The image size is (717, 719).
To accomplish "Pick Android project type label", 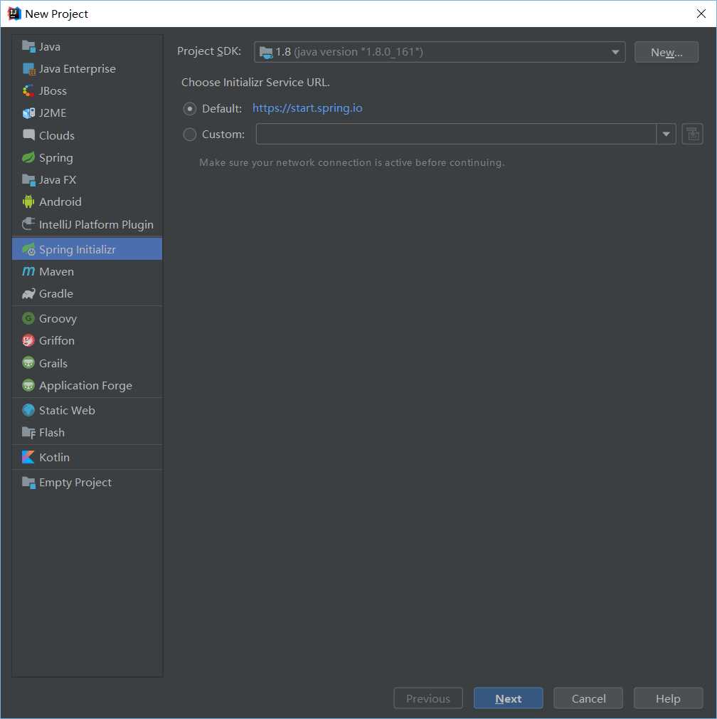I will coord(60,201).
